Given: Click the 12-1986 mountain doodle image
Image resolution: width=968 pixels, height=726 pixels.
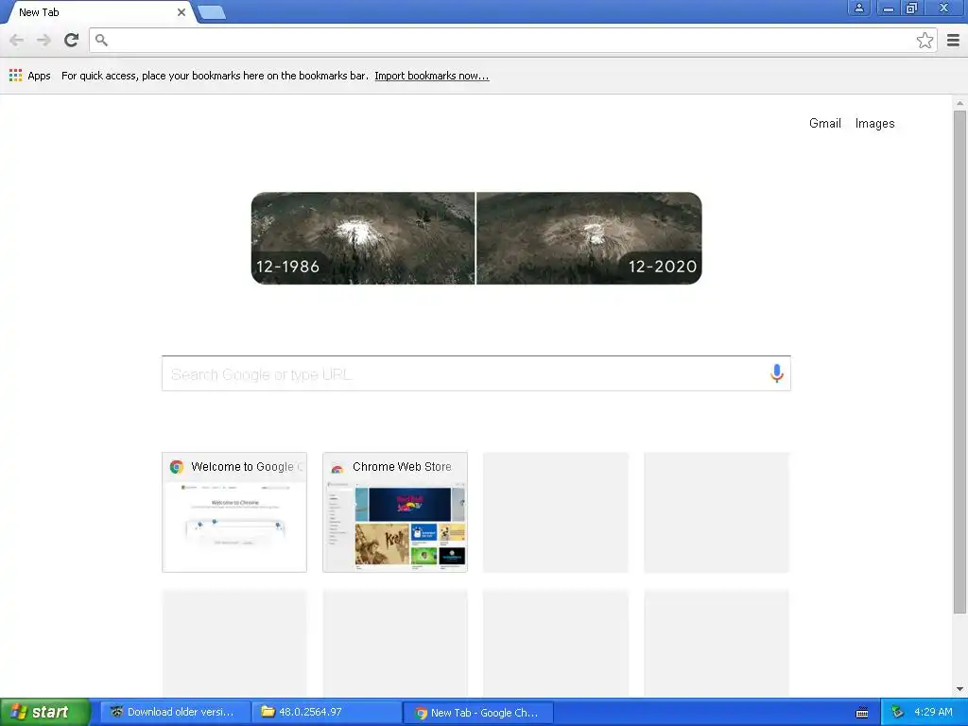Looking at the screenshot, I should (x=363, y=238).
